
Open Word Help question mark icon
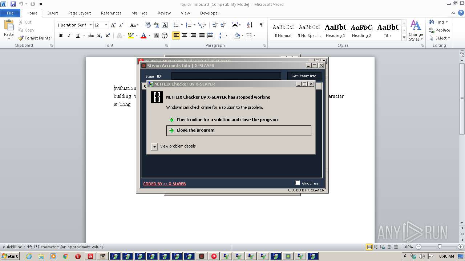[x=461, y=13]
